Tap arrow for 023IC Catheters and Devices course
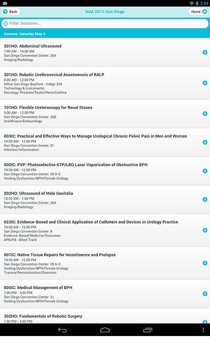The width and height of the screenshot is (210, 350). [x=205, y=230]
